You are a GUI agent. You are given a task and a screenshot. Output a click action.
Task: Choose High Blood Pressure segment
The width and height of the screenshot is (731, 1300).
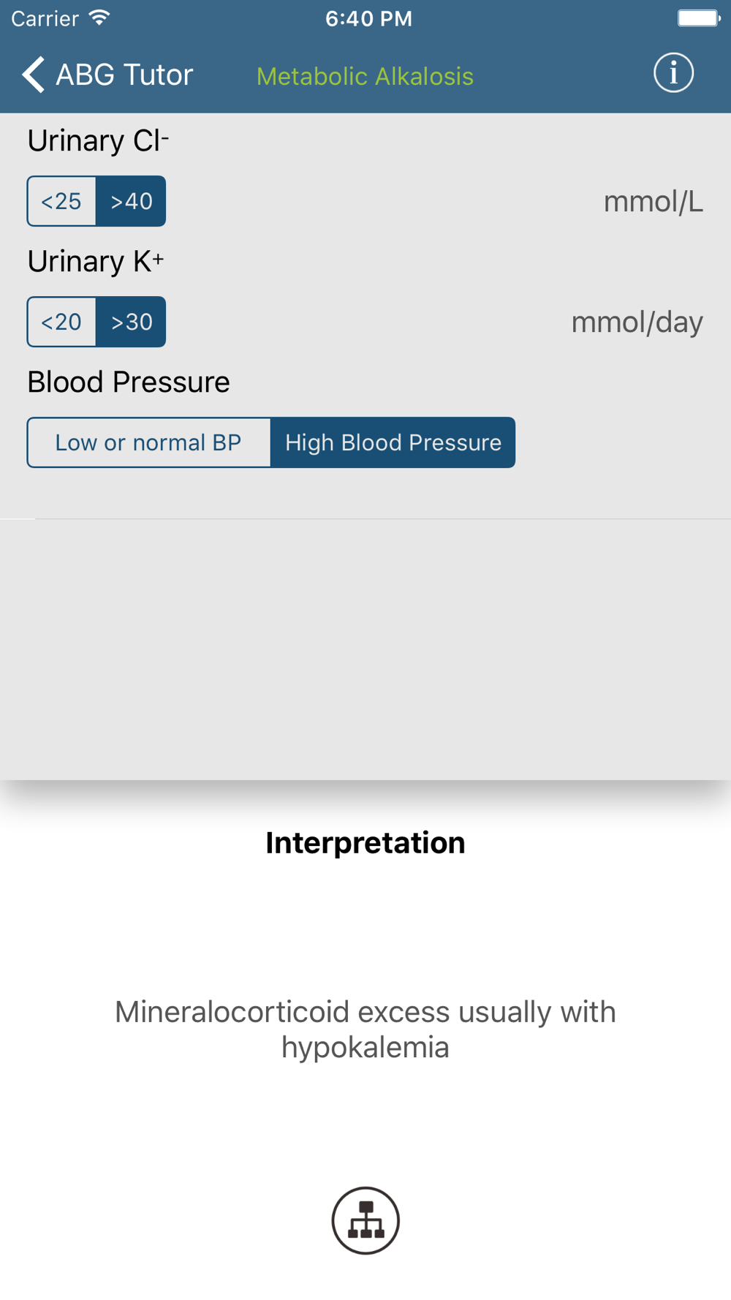[393, 442]
